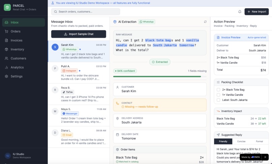Click highlighted 'South Jakarta' in raw message

(x=165, y=45)
